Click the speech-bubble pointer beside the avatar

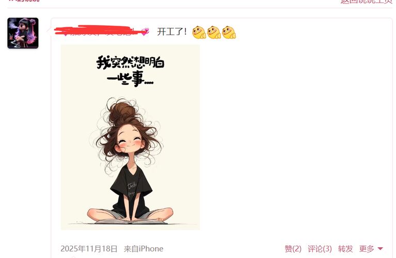49,30
